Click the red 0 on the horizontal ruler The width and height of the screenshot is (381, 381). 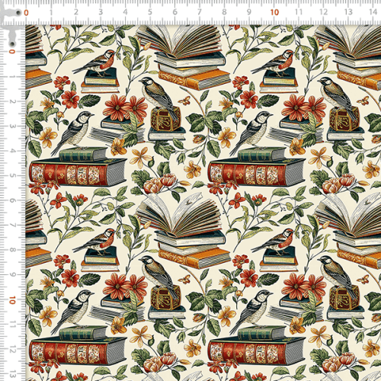point(26,12)
